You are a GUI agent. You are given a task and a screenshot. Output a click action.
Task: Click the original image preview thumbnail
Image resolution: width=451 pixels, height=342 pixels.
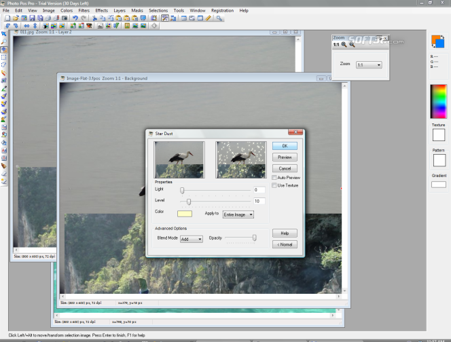tap(179, 159)
